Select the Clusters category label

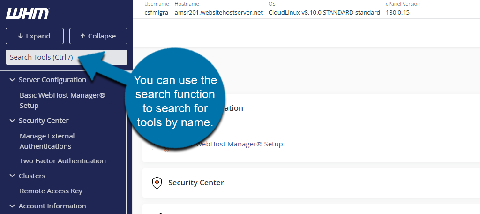[x=32, y=176]
